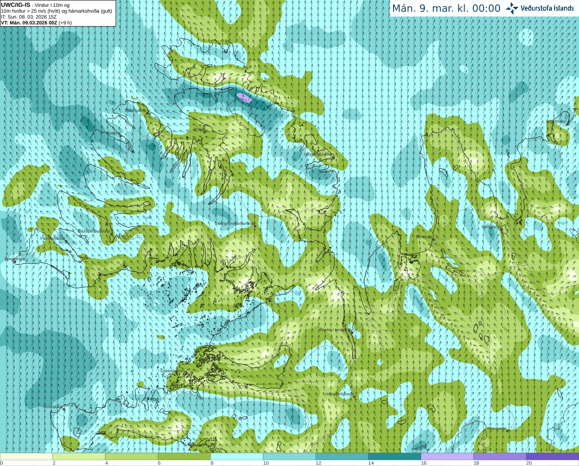Select the above 20 m/s violet legend swatch
The height and width of the screenshot is (466, 579).
552,456
